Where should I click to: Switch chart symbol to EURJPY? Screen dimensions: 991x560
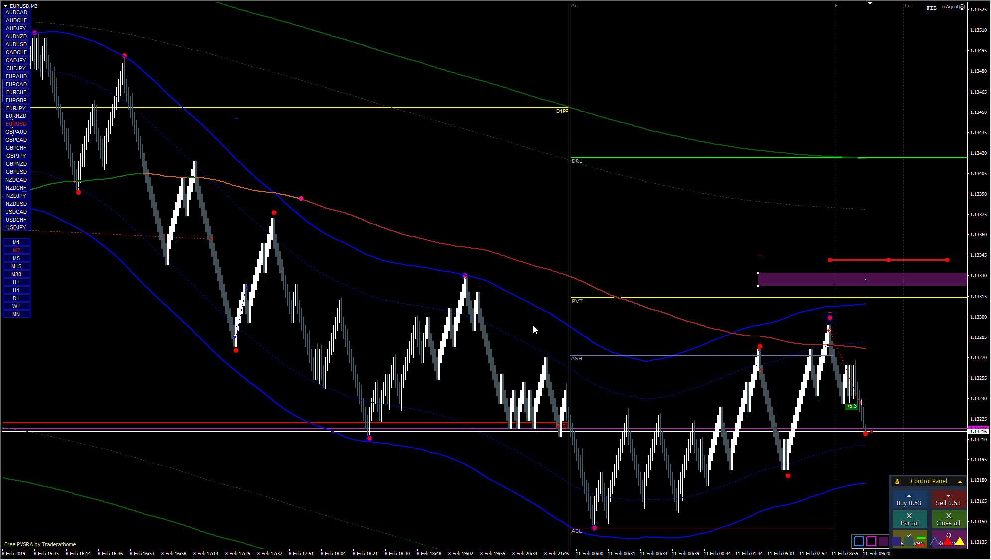pyautogui.click(x=16, y=108)
